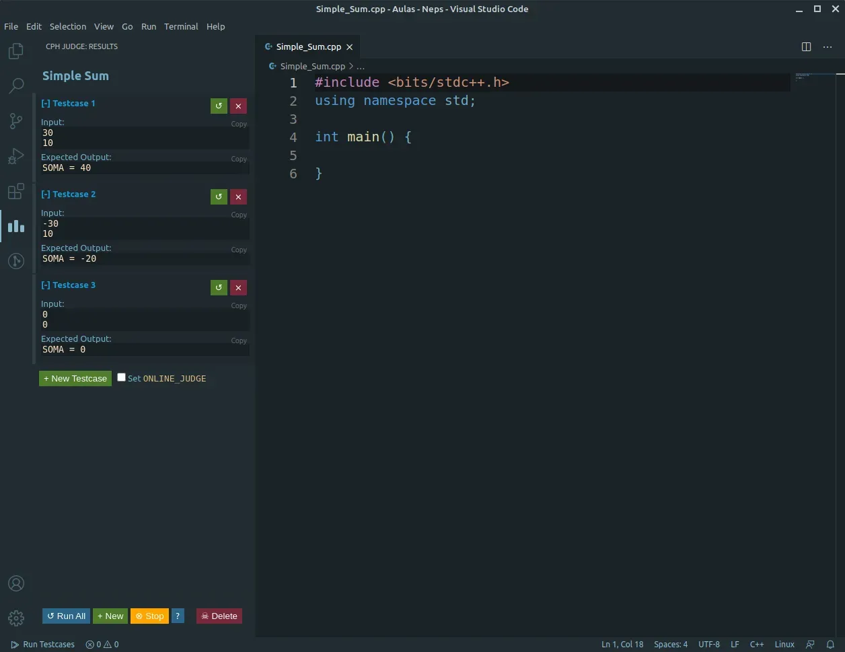This screenshot has width=845, height=652.
Task: Open the CPH Judge bar-chart icon
Action: click(16, 226)
